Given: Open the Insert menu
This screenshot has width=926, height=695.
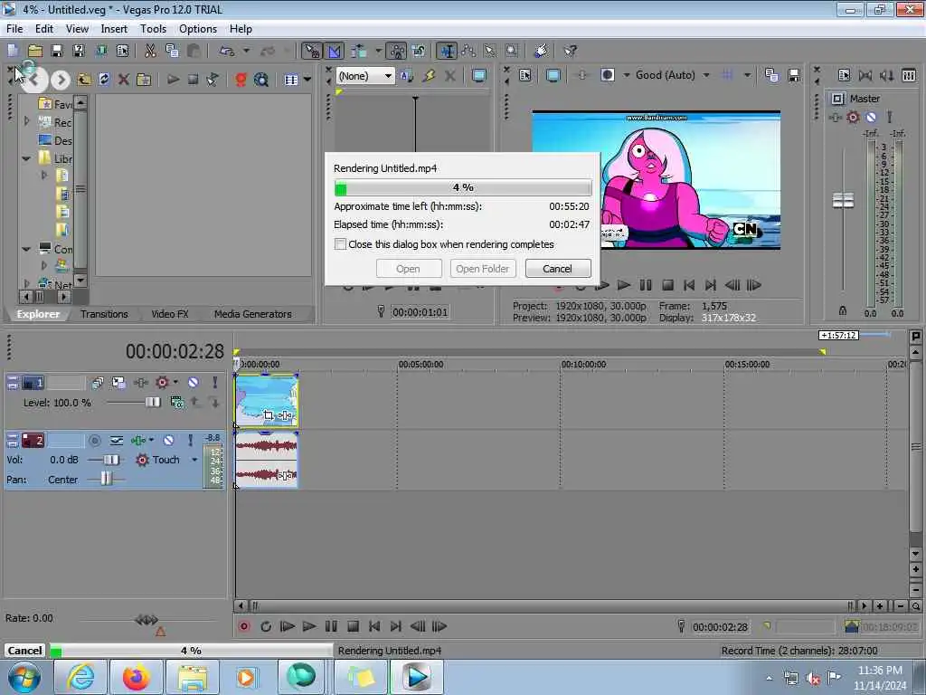Looking at the screenshot, I should point(114,28).
